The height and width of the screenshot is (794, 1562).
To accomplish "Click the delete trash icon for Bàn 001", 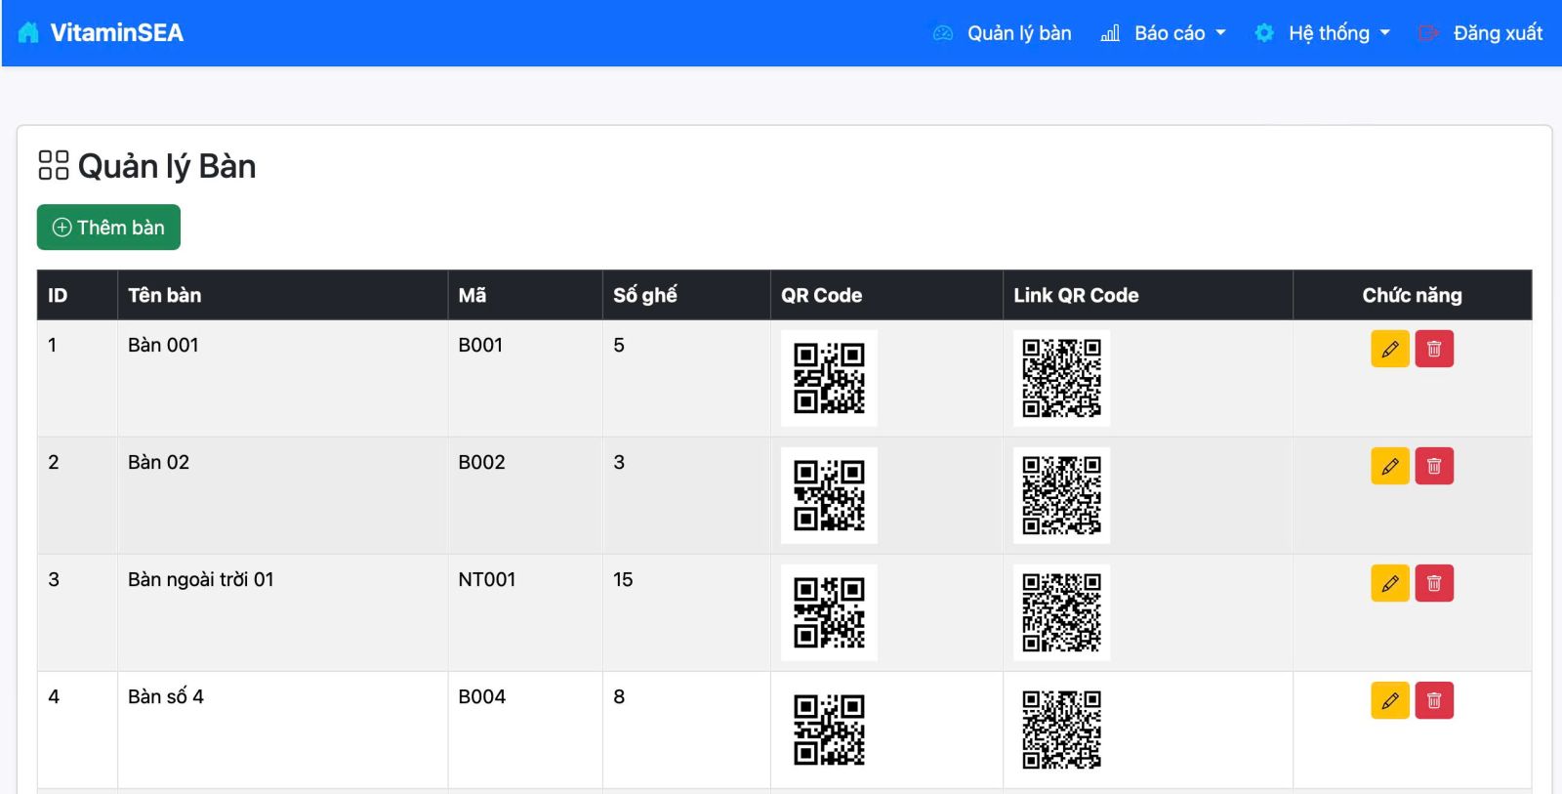I will point(1434,350).
